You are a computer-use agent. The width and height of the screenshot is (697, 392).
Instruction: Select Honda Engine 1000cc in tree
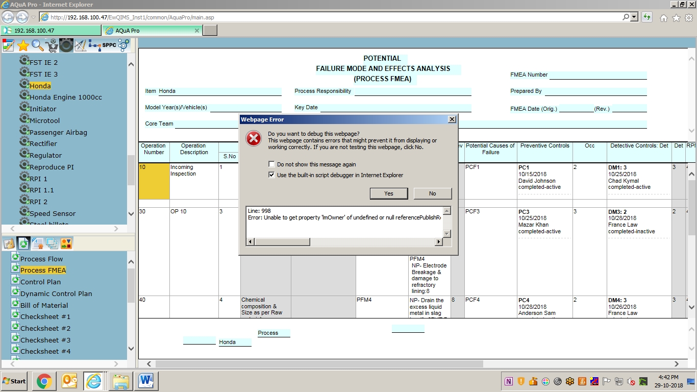coord(65,97)
